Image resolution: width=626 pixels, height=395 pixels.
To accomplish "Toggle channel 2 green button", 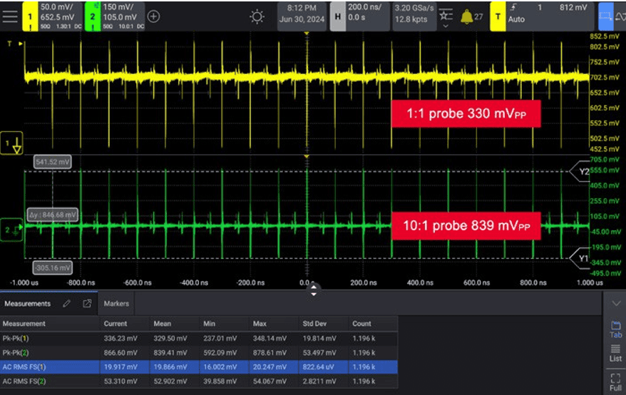I will pyautogui.click(x=92, y=16).
